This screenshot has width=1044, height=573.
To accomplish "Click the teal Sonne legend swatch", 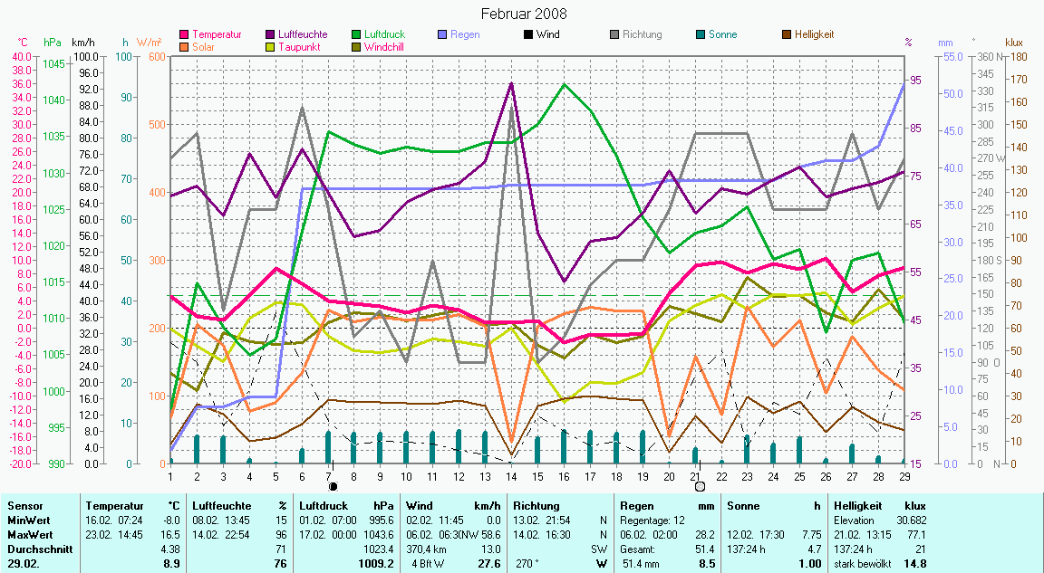I will [x=700, y=34].
